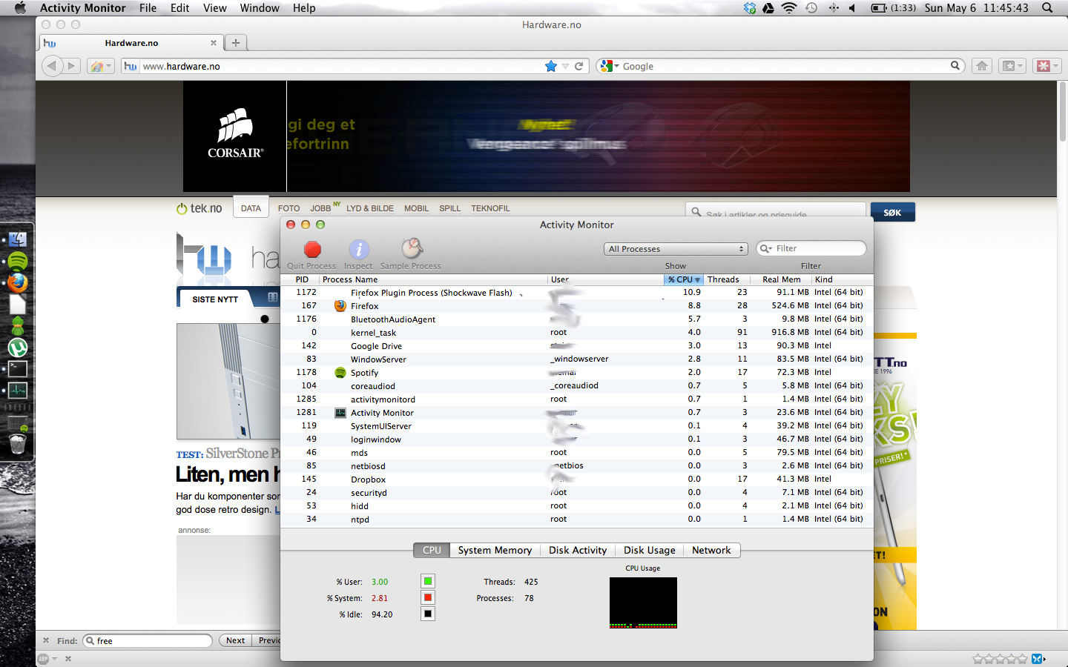Open Finder from the Dock

click(x=18, y=239)
